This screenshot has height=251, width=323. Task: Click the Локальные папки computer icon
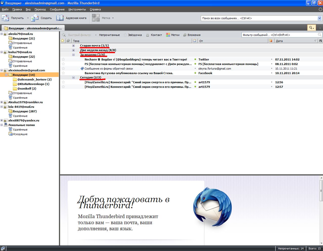click(6, 125)
